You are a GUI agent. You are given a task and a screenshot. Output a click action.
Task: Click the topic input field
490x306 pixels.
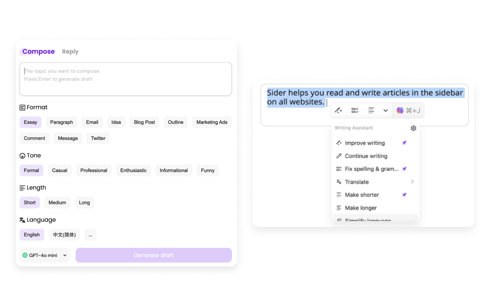coord(126,79)
